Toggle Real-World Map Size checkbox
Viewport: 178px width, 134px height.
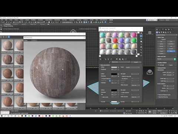pos(158,97)
